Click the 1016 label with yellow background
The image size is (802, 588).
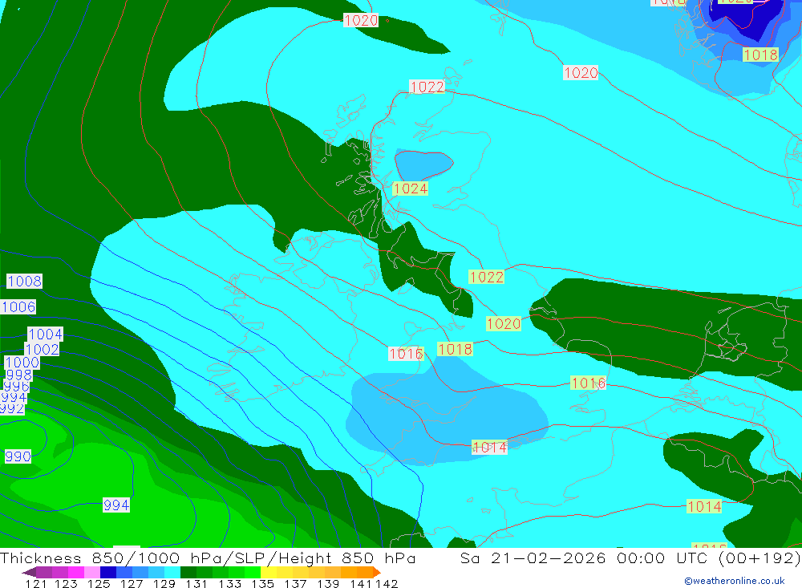[x=588, y=383]
